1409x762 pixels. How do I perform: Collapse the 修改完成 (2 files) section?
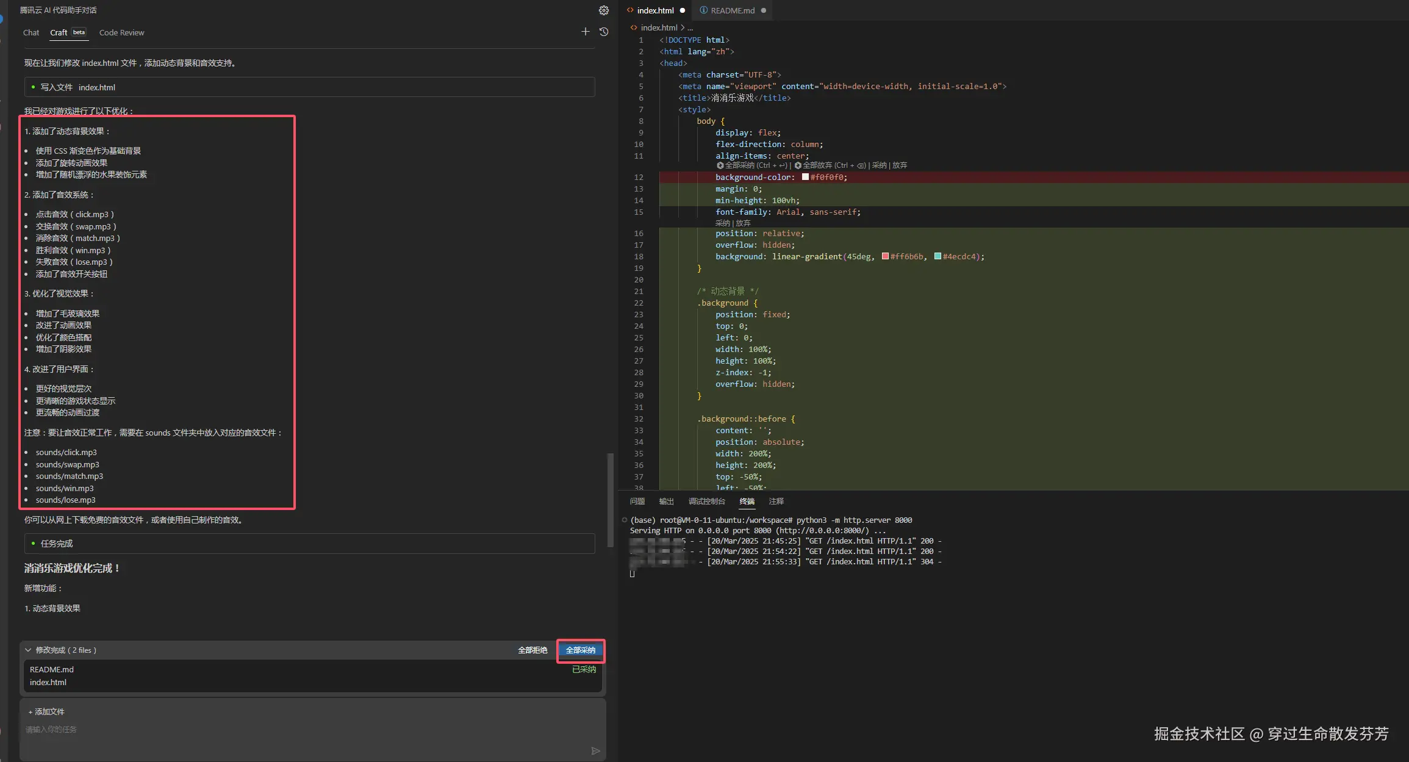coord(28,650)
